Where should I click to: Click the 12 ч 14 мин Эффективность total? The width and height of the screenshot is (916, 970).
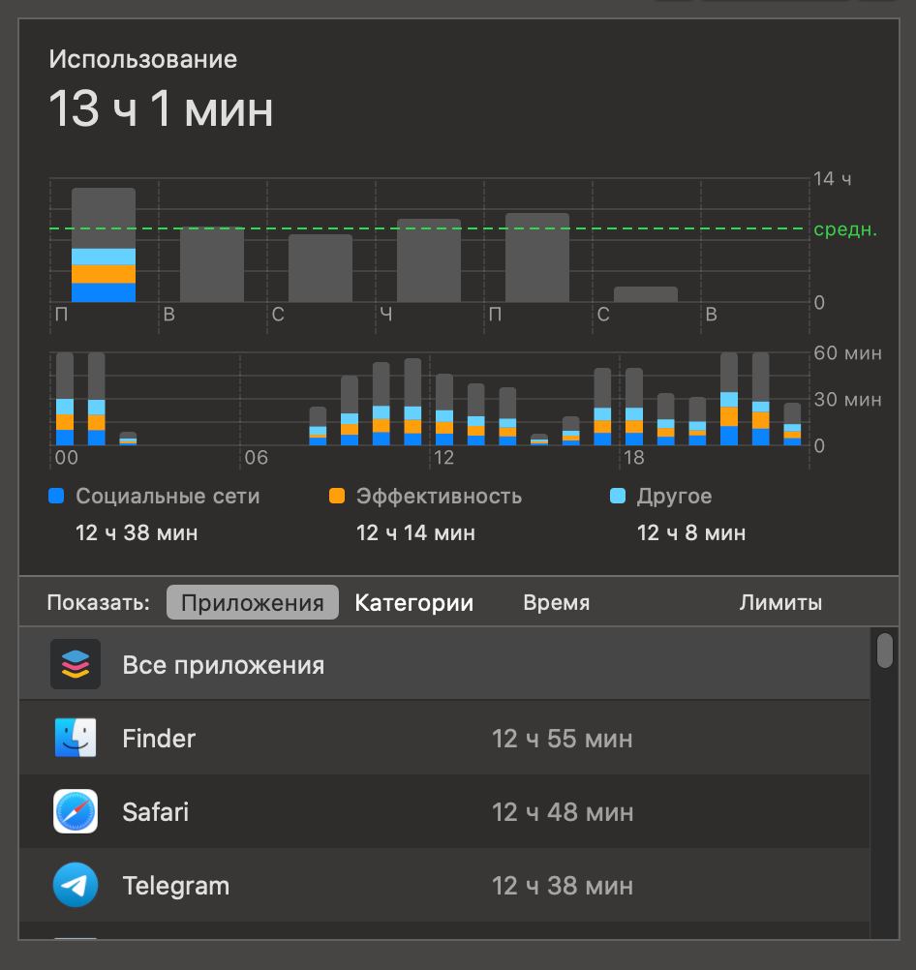pos(415,532)
